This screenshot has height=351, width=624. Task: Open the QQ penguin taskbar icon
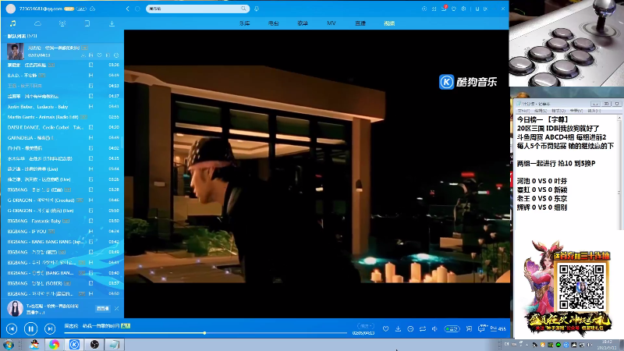pos(34,344)
